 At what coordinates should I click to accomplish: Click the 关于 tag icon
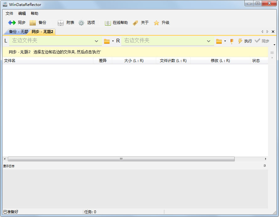click(x=135, y=23)
